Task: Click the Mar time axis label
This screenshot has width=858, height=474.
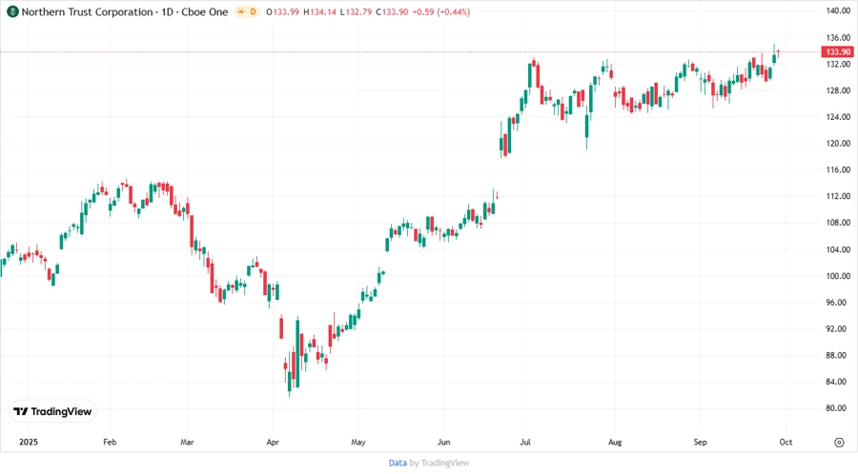Action: click(x=187, y=443)
